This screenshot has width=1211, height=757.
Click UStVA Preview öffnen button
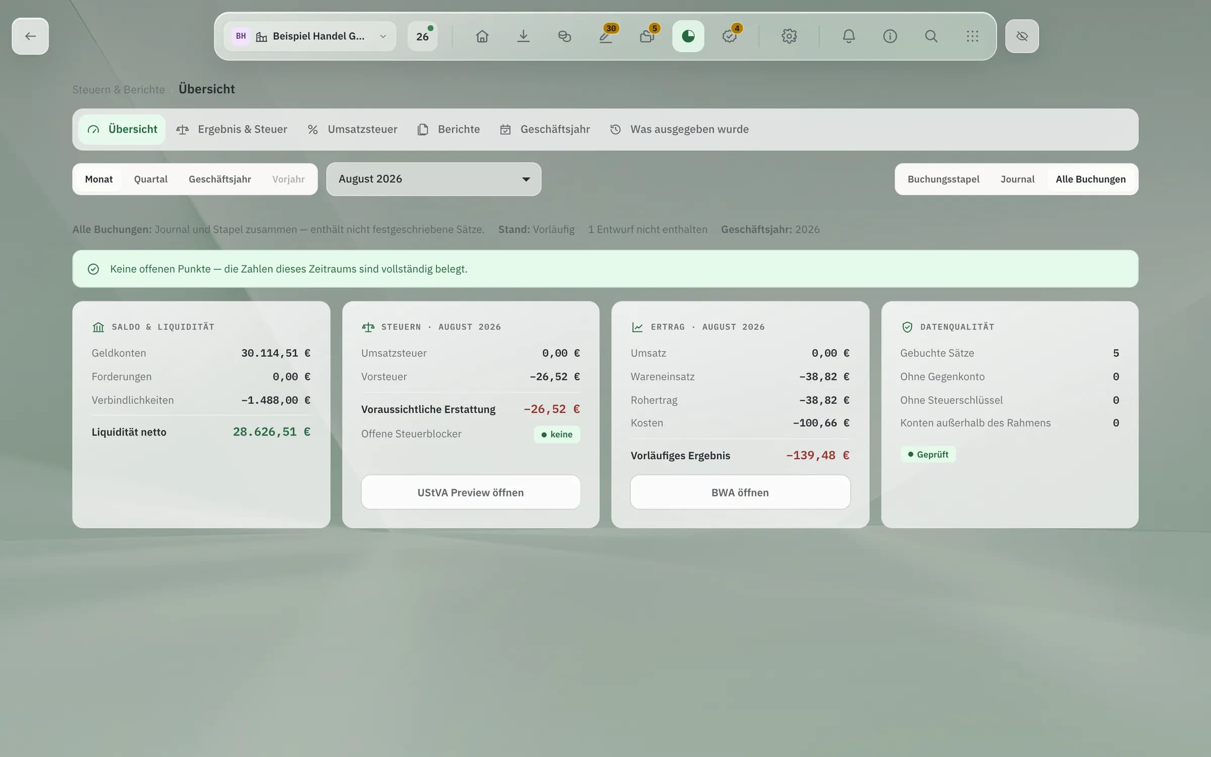tap(471, 492)
